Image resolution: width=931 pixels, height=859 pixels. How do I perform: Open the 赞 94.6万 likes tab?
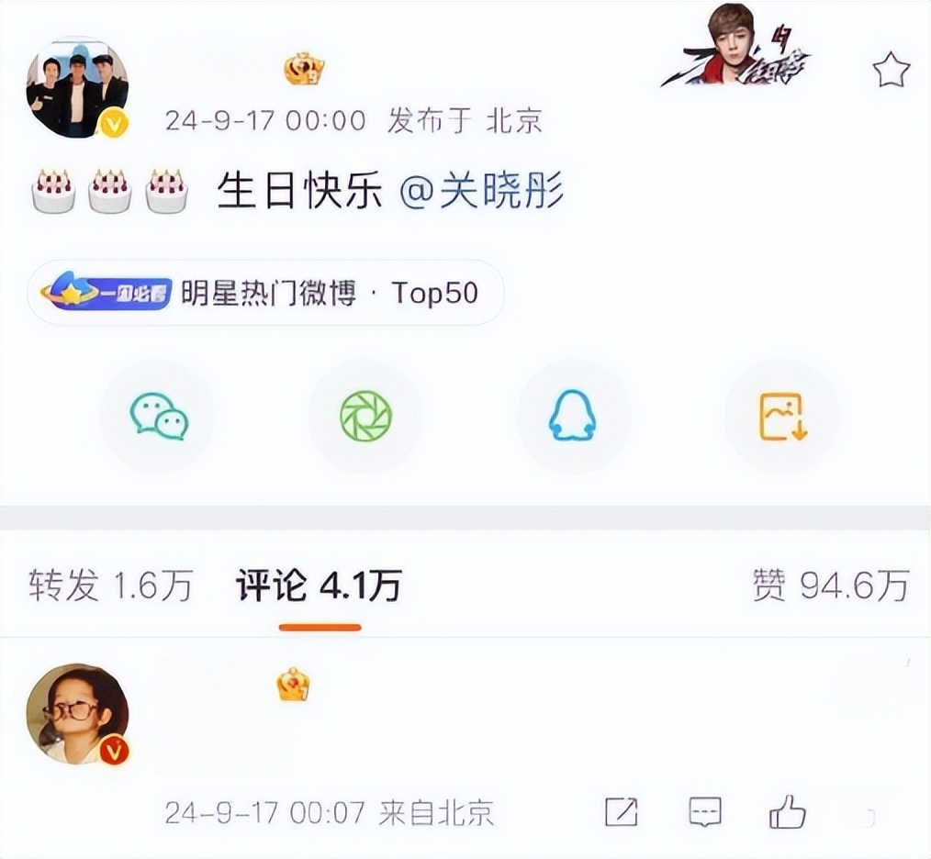pyautogui.click(x=831, y=586)
